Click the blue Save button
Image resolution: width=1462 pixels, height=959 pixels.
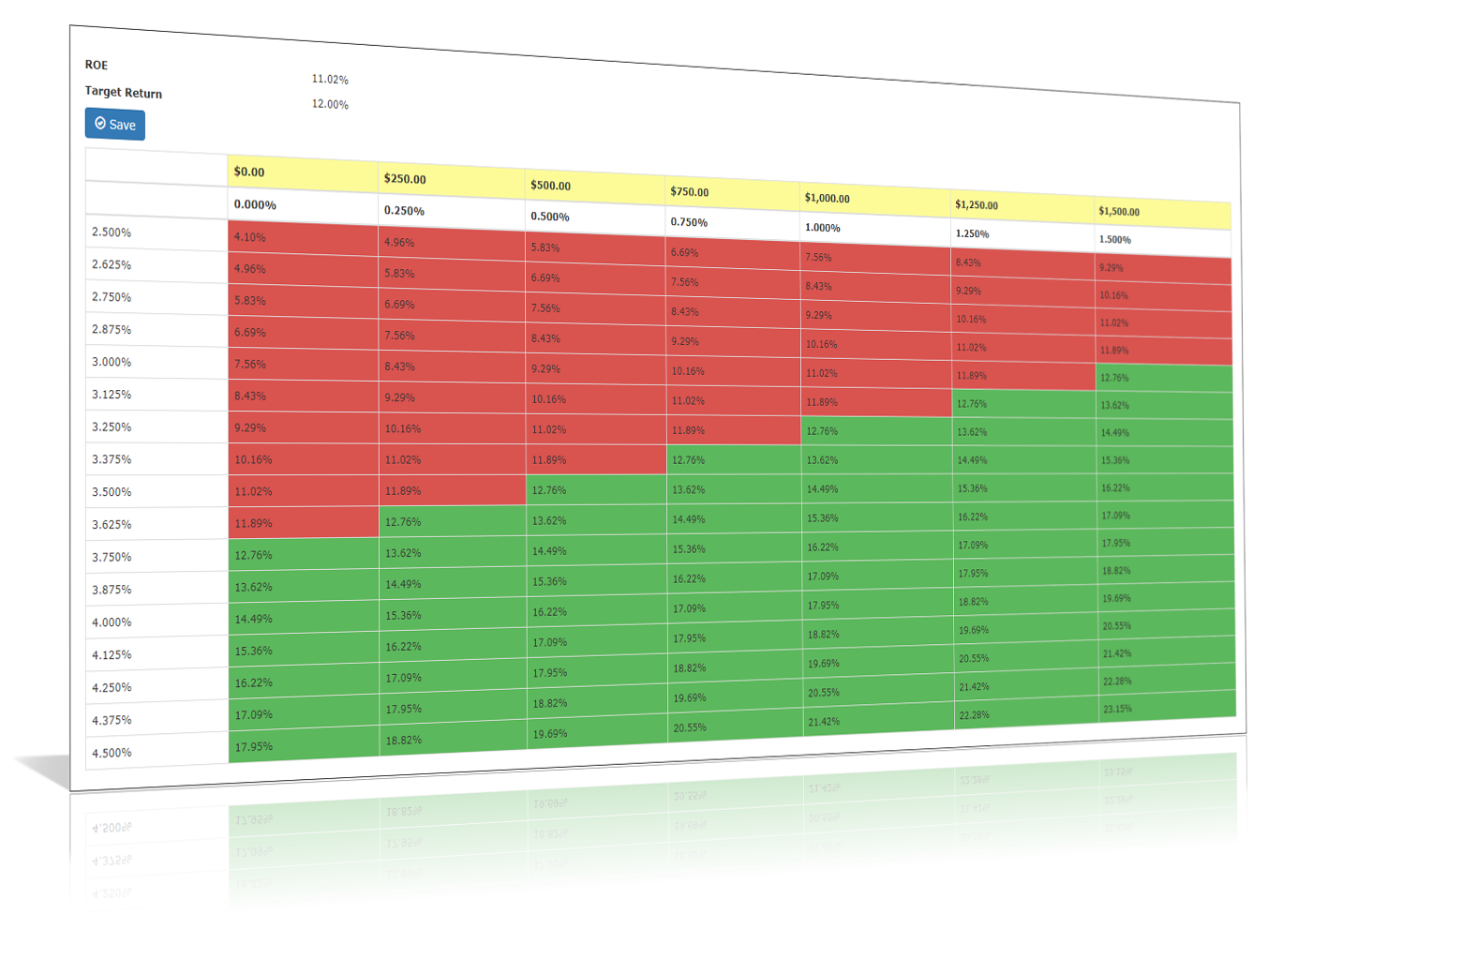pyautogui.click(x=114, y=124)
